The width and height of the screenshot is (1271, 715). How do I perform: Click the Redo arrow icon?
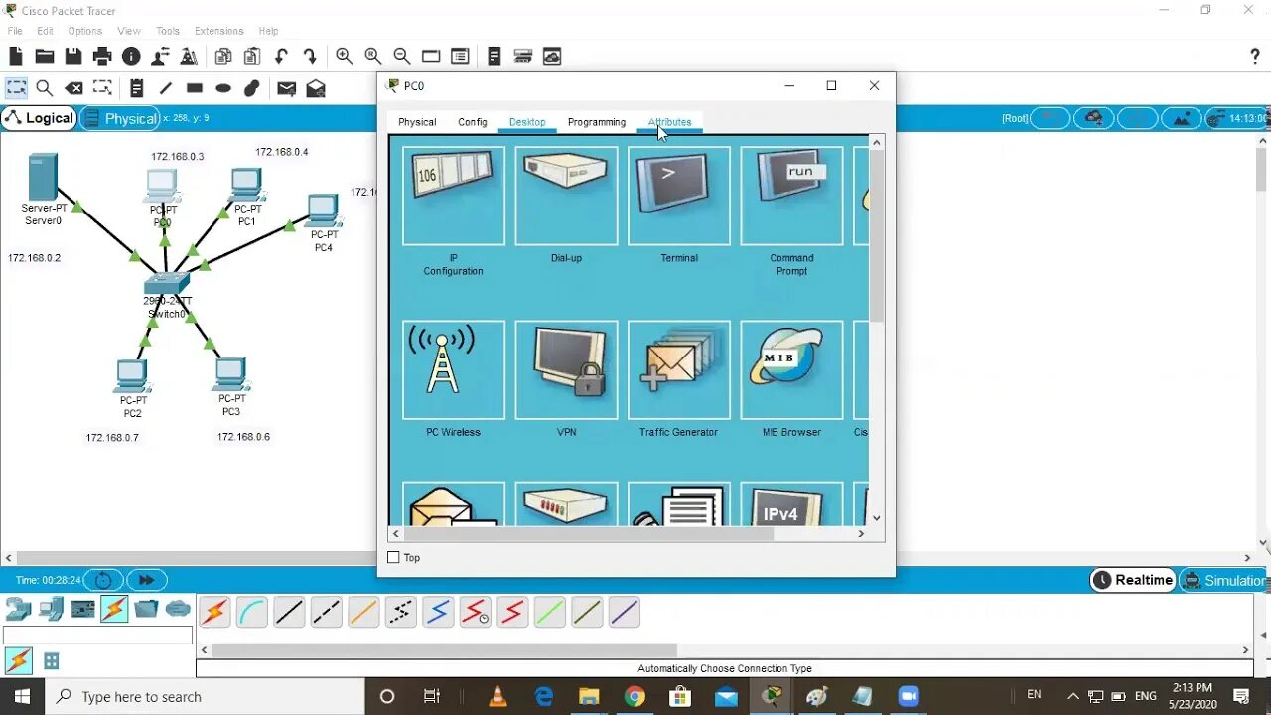point(310,57)
